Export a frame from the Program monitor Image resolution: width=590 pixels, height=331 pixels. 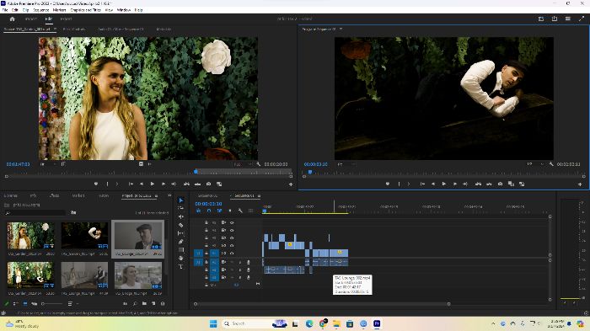point(500,184)
